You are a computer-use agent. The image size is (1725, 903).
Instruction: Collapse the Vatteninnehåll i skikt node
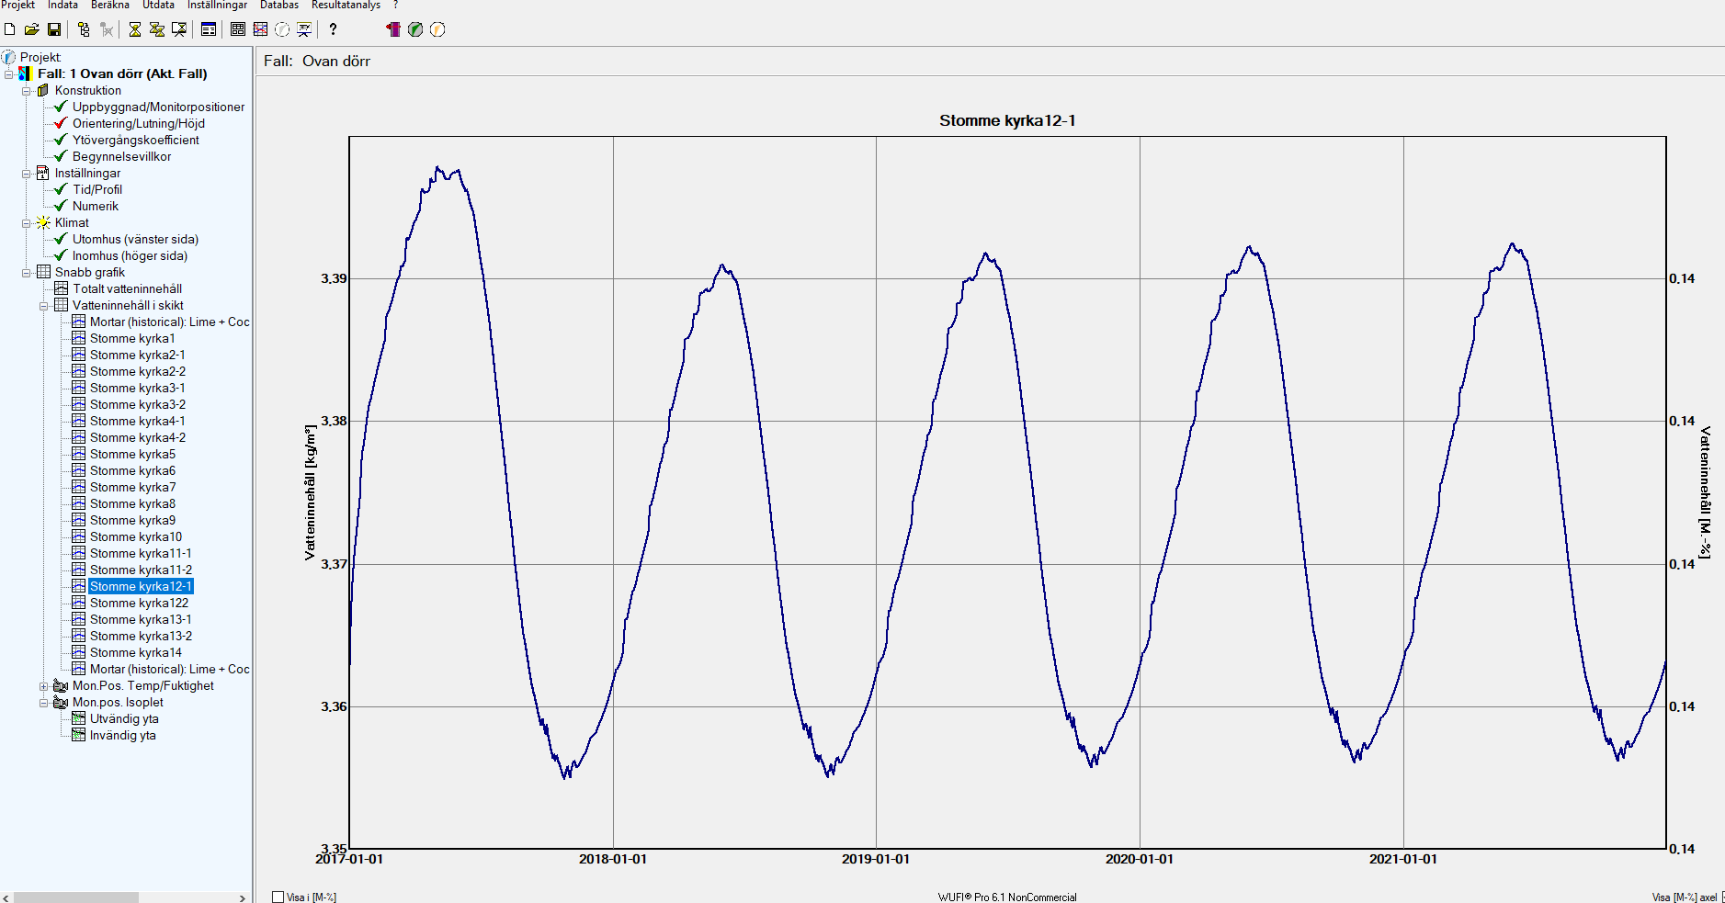(43, 306)
